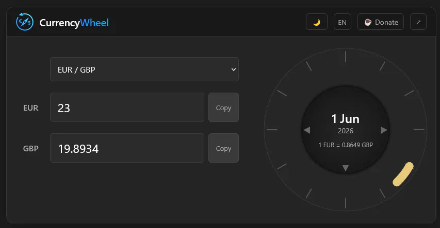The width and height of the screenshot is (440, 228).
Task: Click the 2026 year text in dial
Action: pos(346,131)
